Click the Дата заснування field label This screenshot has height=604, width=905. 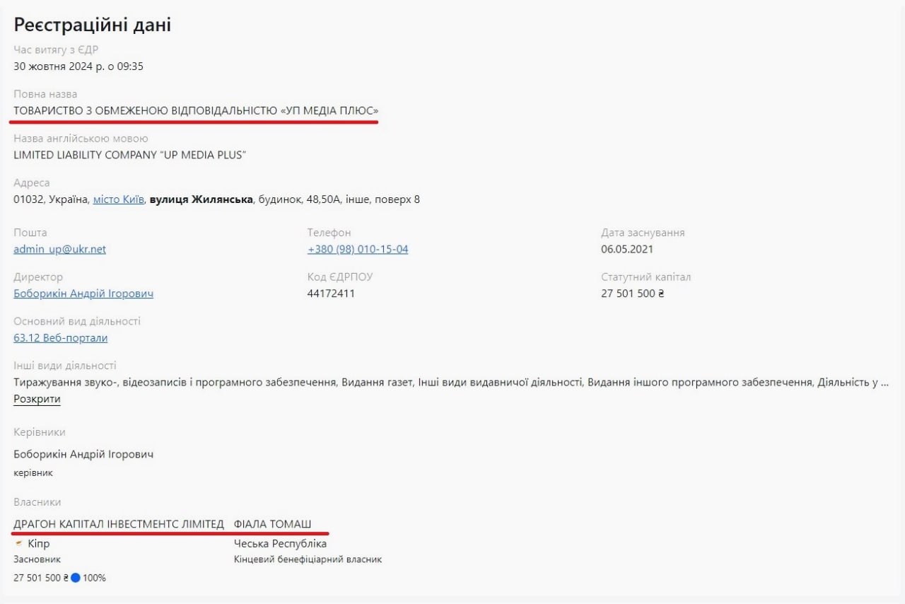click(x=643, y=233)
